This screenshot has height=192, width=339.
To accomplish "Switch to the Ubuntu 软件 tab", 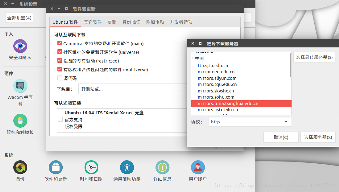I will [65, 22].
